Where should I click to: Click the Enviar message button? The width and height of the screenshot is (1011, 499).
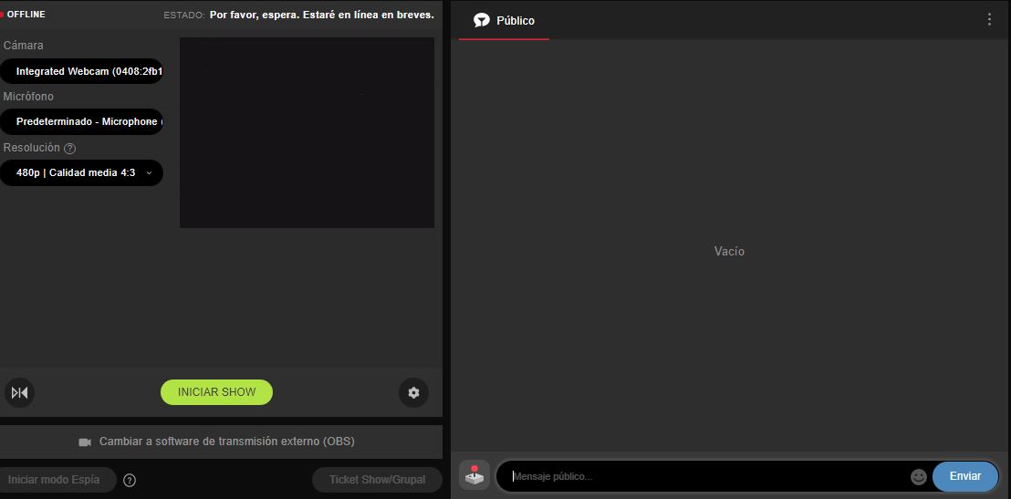(x=964, y=476)
